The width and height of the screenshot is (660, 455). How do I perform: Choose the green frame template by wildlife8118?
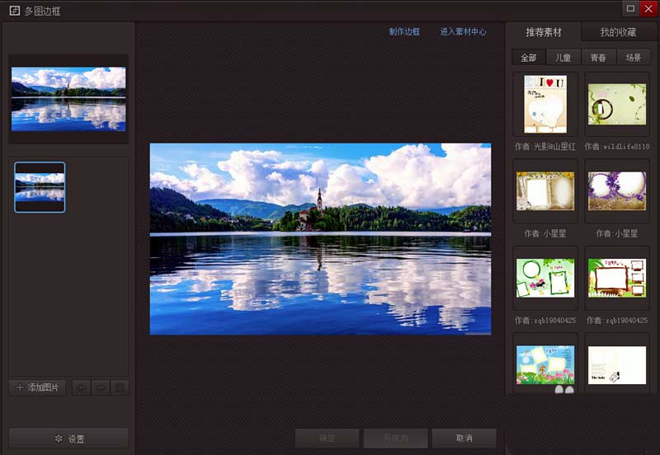[617, 104]
